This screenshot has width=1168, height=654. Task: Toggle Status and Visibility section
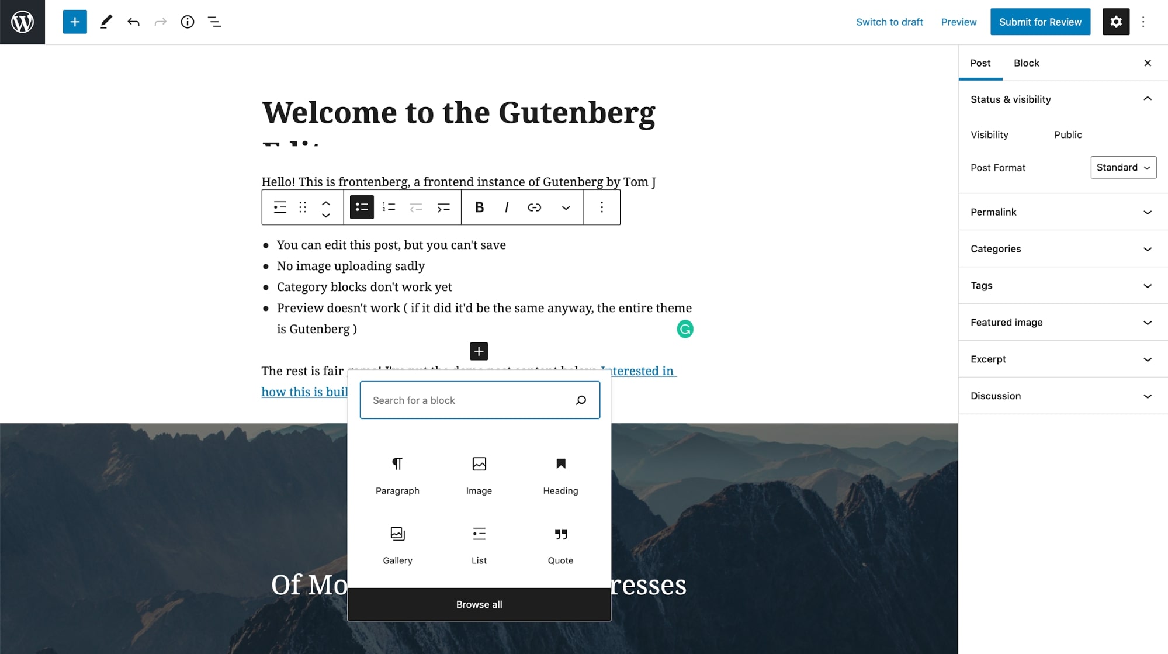(x=1060, y=99)
